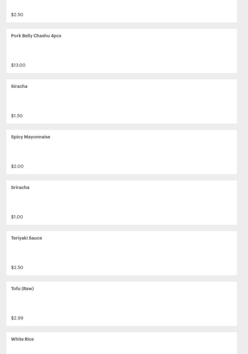Click the $1.00 price under Sriracha

tap(17, 217)
